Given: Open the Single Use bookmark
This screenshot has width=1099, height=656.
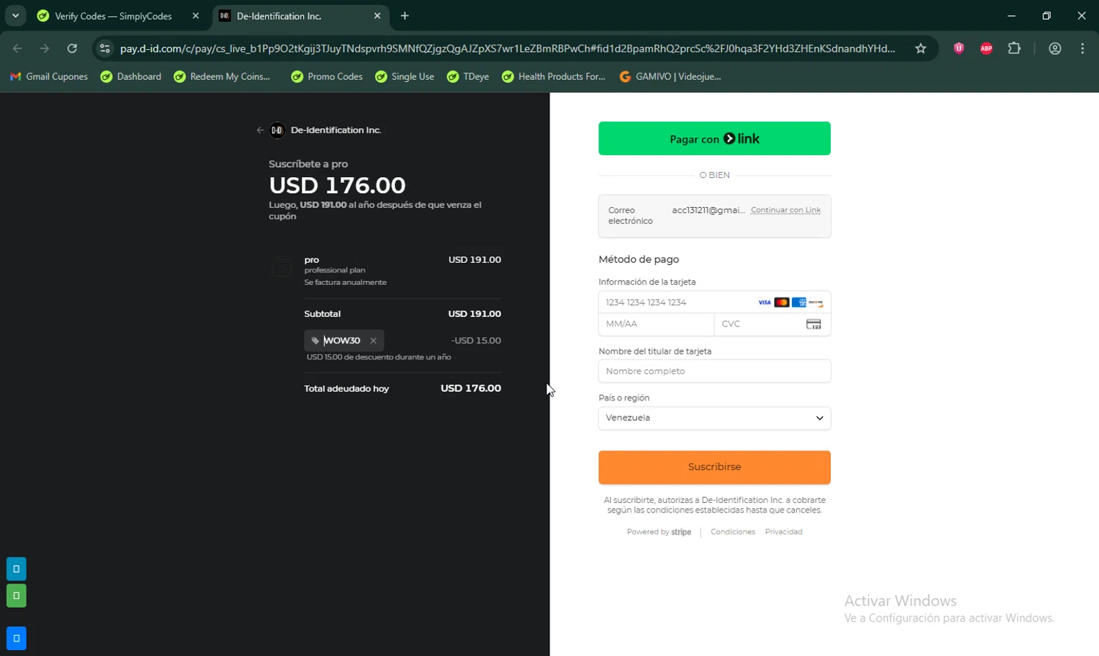Looking at the screenshot, I should click(404, 76).
